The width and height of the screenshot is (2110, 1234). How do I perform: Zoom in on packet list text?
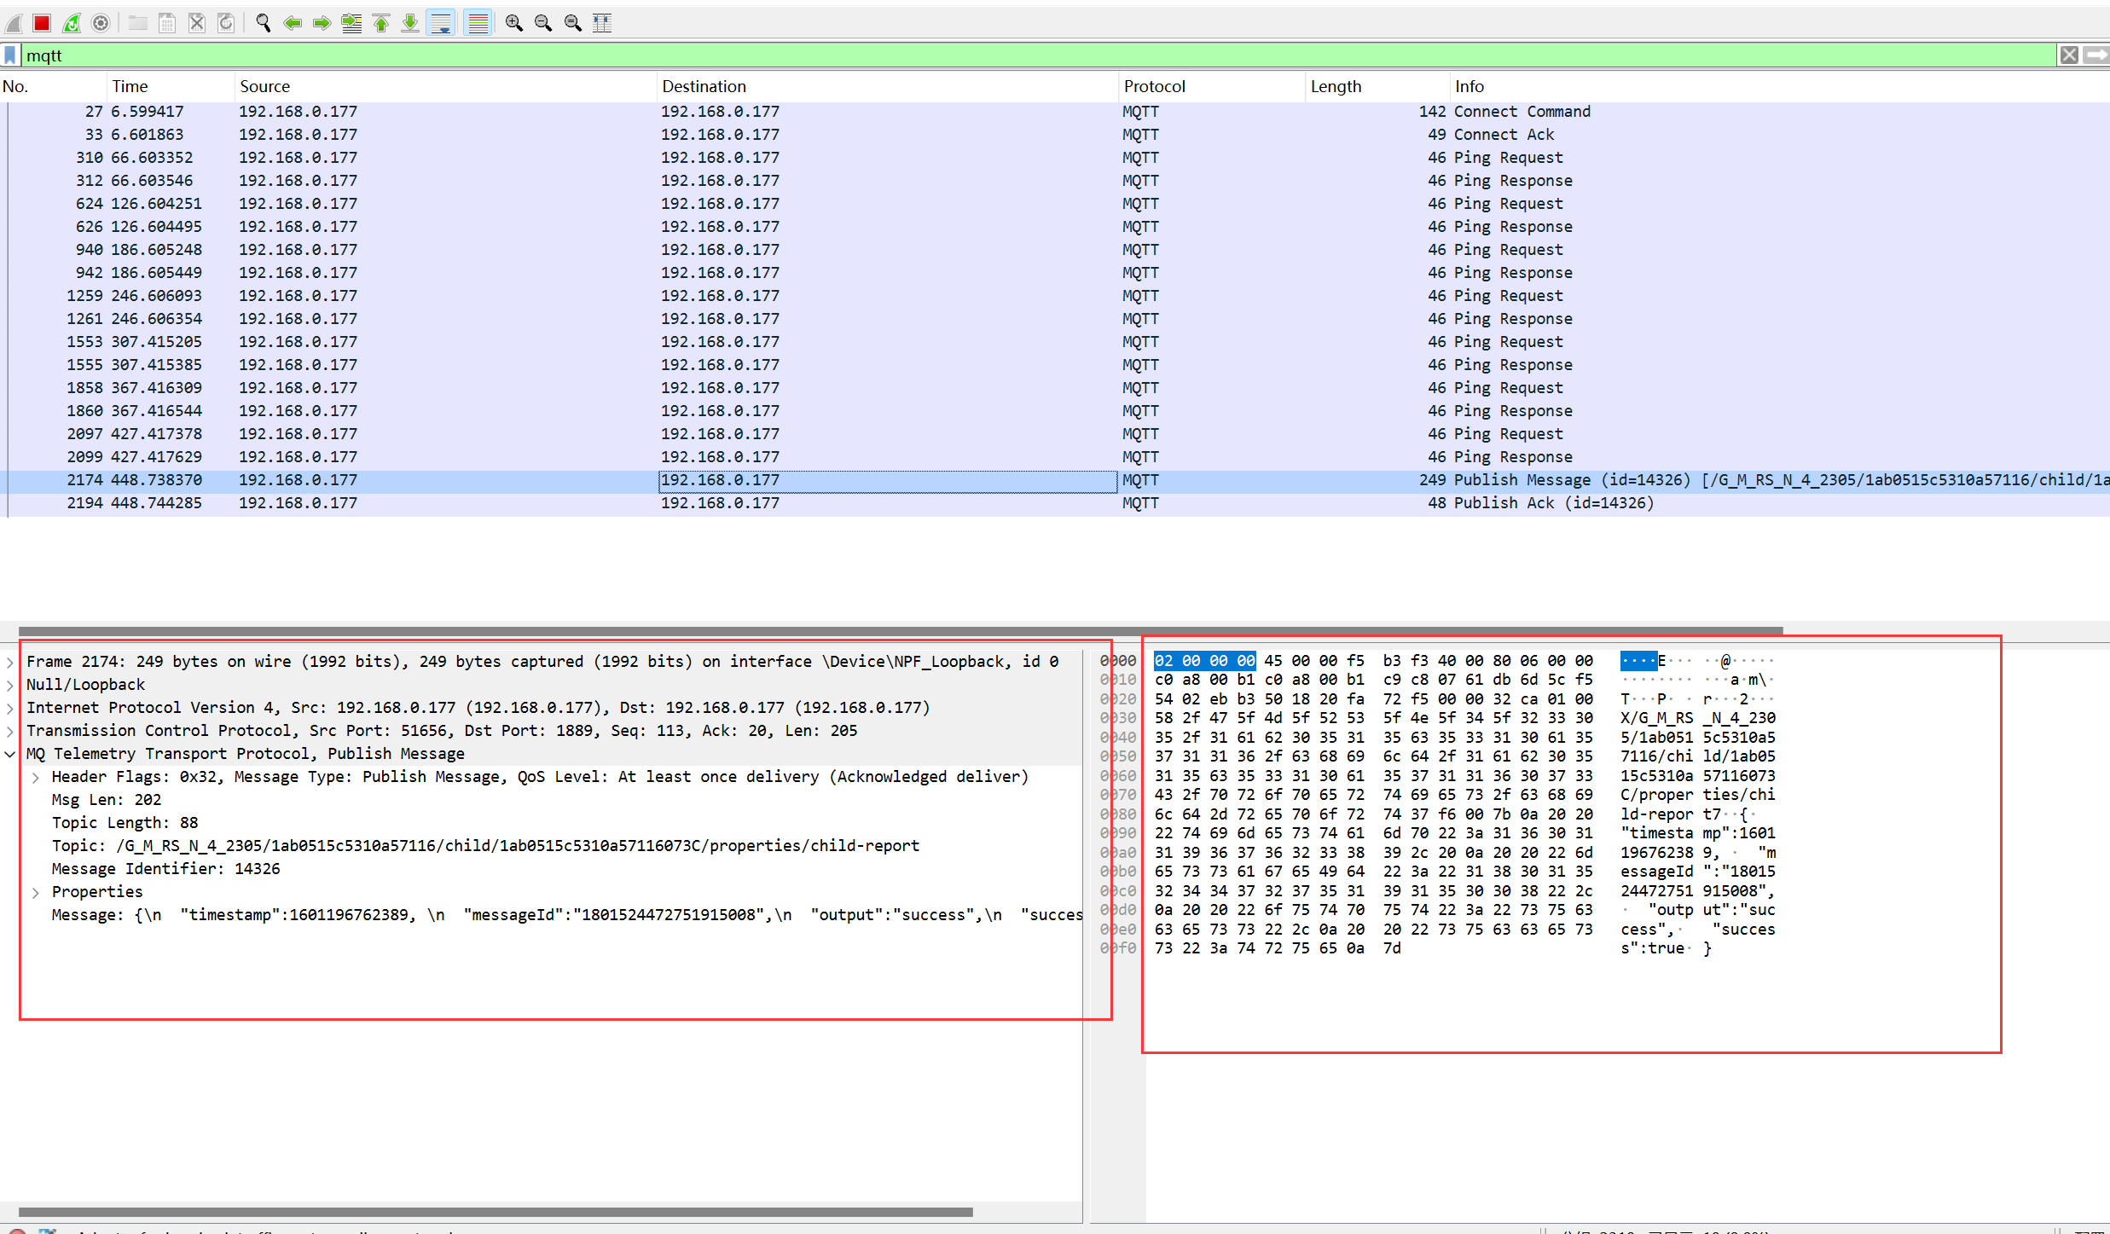click(x=513, y=23)
